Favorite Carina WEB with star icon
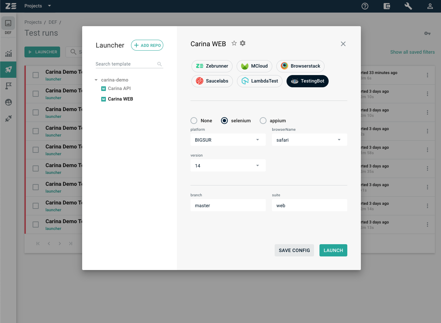441x323 pixels. click(234, 43)
